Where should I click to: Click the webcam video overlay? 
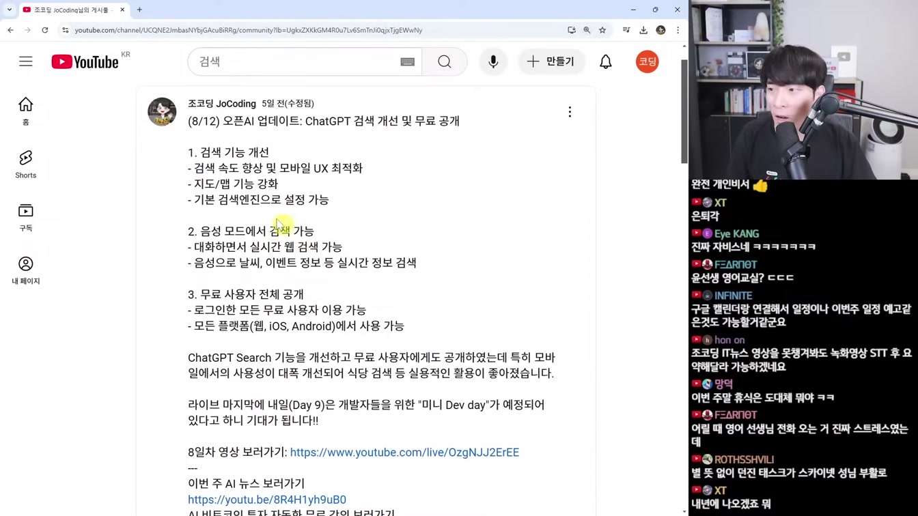click(x=803, y=89)
